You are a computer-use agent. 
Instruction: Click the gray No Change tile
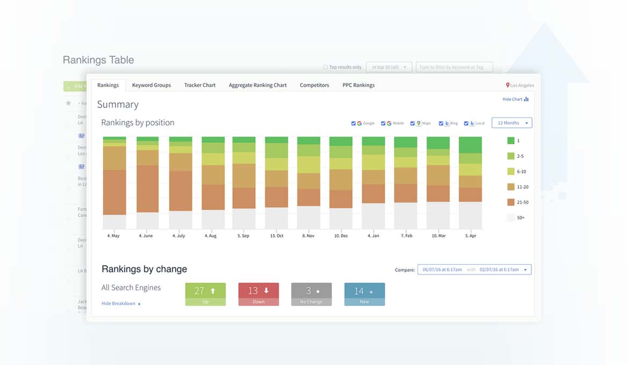(311, 294)
